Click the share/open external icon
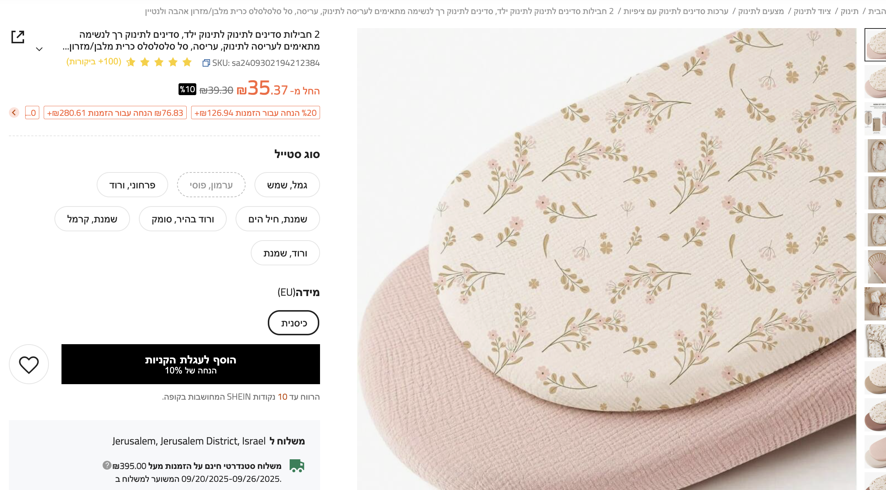The image size is (886, 490). click(x=18, y=37)
